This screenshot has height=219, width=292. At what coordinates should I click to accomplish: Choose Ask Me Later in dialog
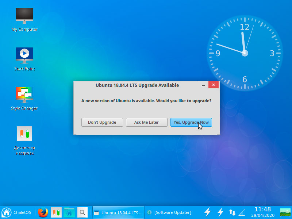(x=146, y=122)
